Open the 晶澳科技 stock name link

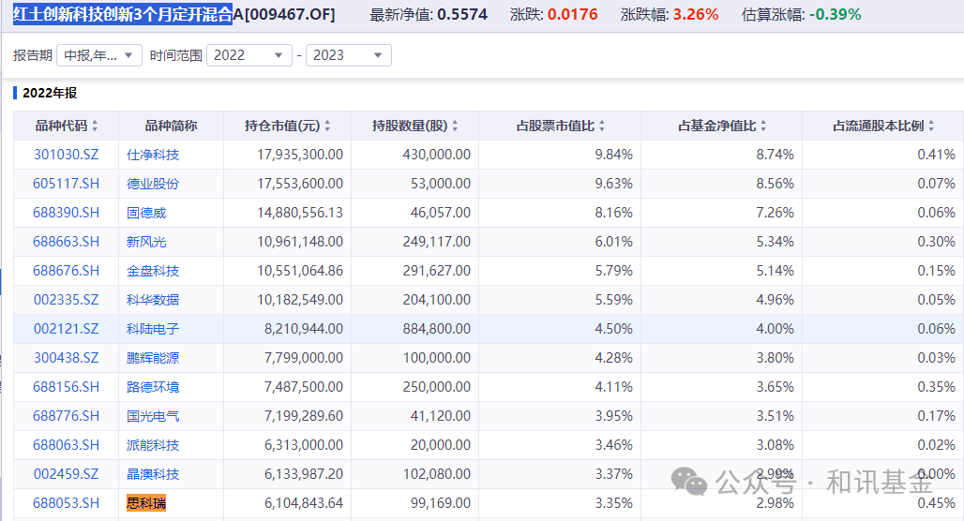click(153, 474)
